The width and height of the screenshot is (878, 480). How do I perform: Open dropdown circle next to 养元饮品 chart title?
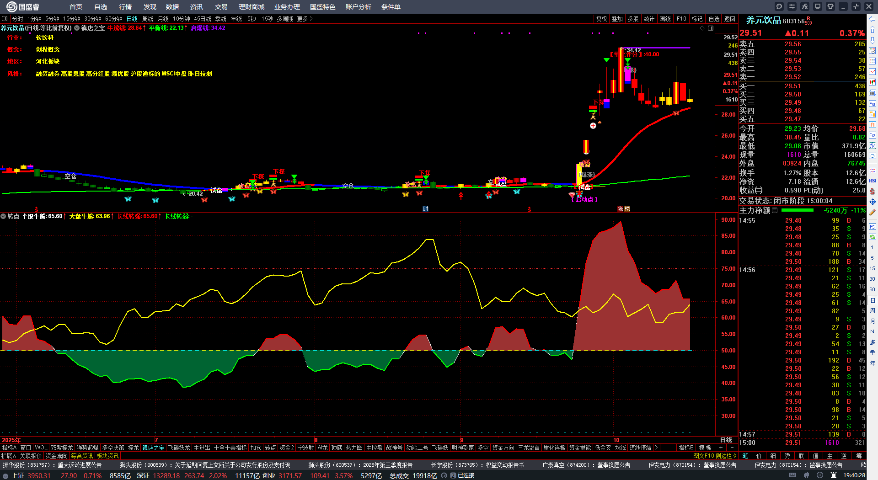click(77, 28)
